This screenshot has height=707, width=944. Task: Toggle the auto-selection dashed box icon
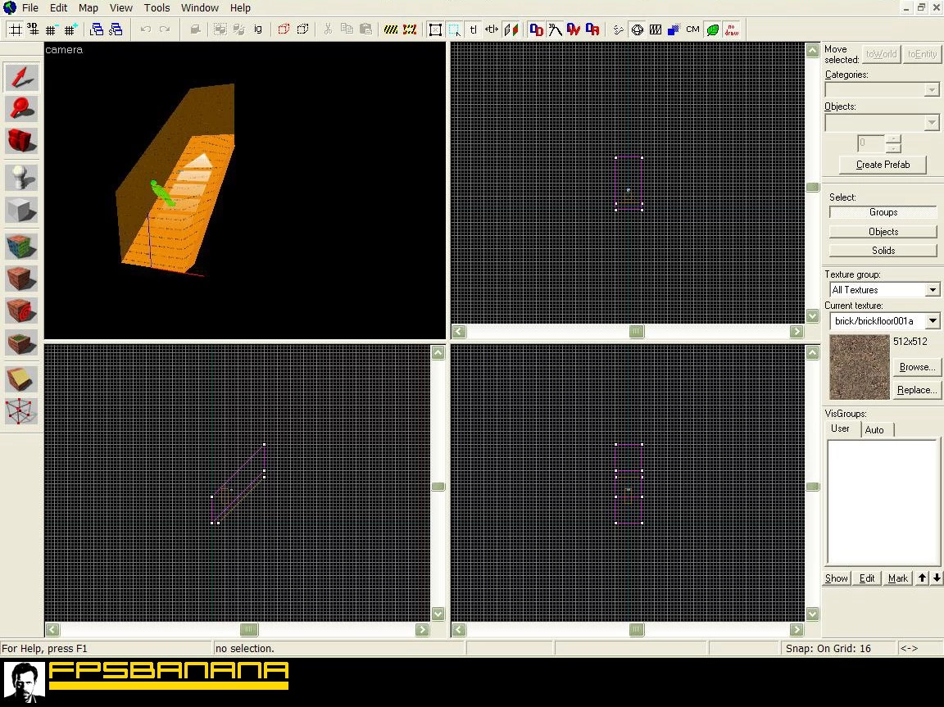tap(455, 29)
